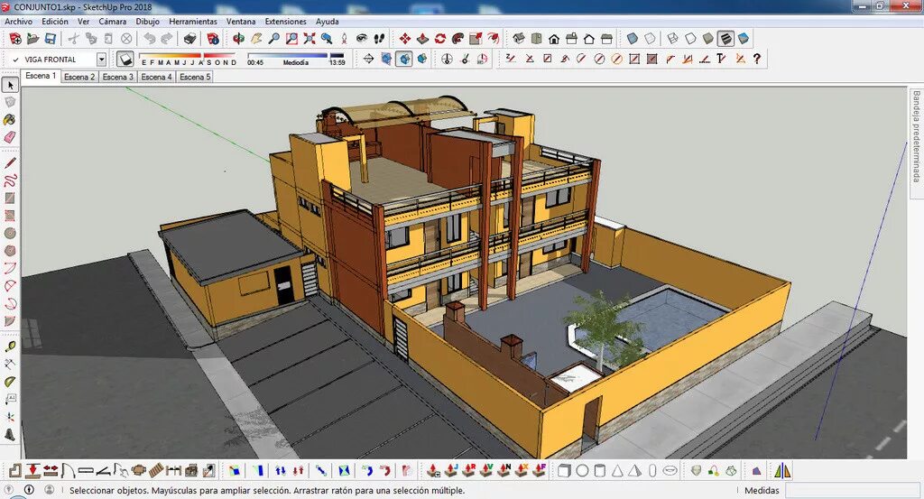Open the Ayuda menu
Image resolution: width=924 pixels, height=499 pixels.
tap(327, 22)
